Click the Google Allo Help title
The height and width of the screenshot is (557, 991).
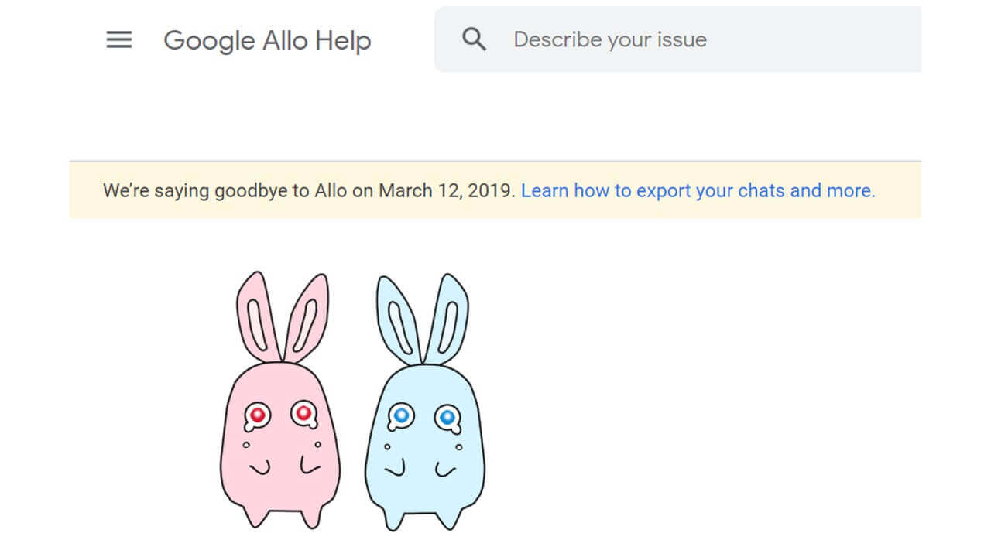(267, 40)
